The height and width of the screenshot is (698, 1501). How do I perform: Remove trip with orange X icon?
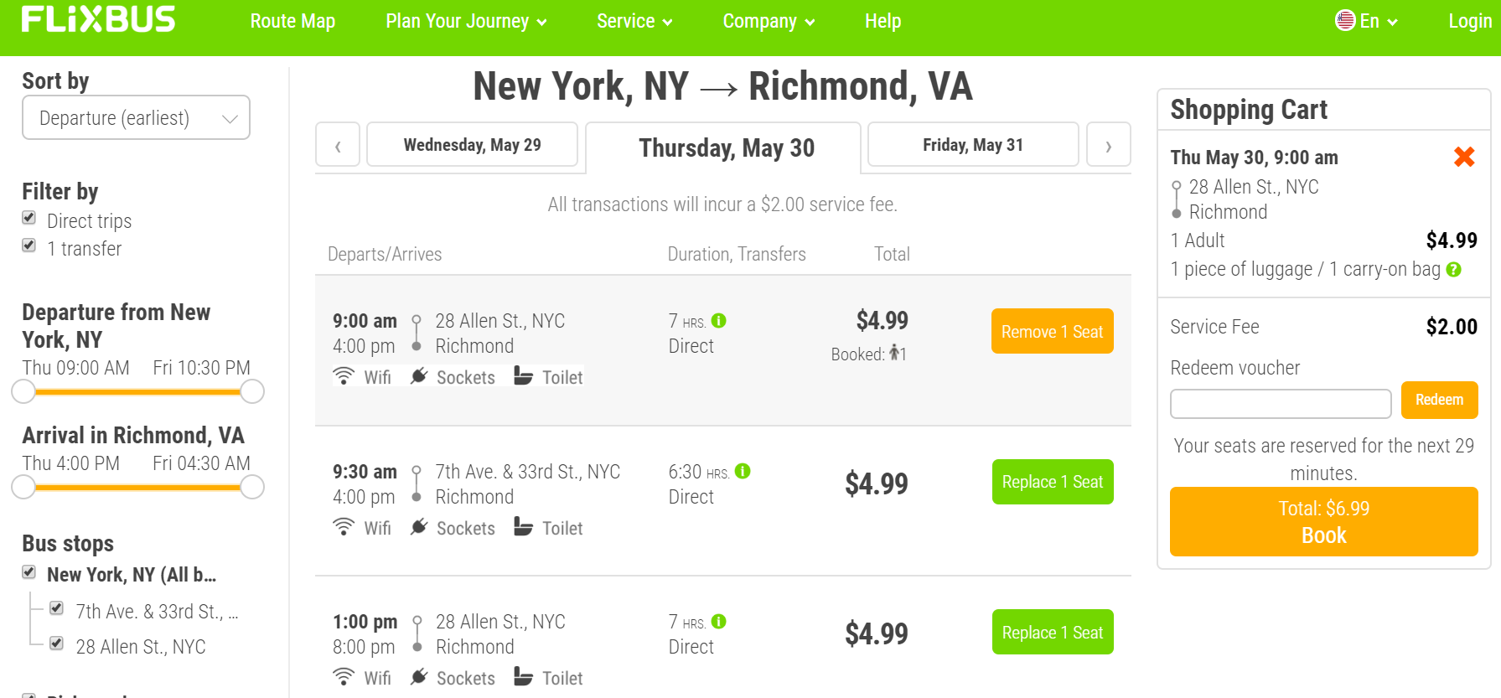(1464, 157)
